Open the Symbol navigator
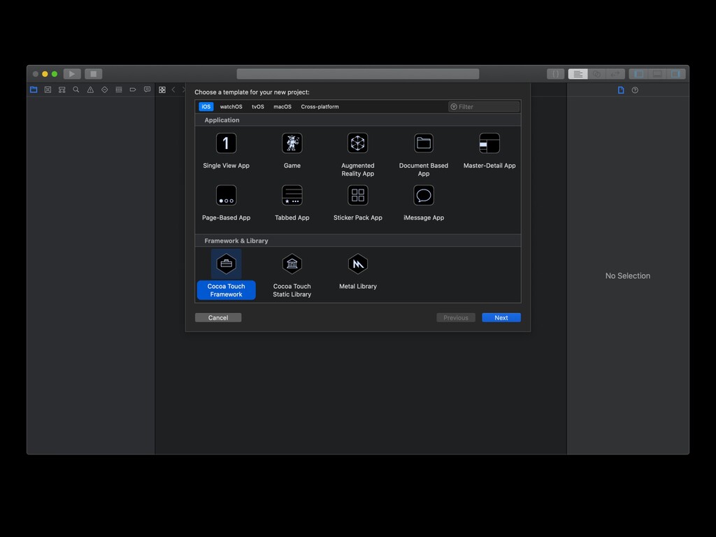 coord(62,89)
